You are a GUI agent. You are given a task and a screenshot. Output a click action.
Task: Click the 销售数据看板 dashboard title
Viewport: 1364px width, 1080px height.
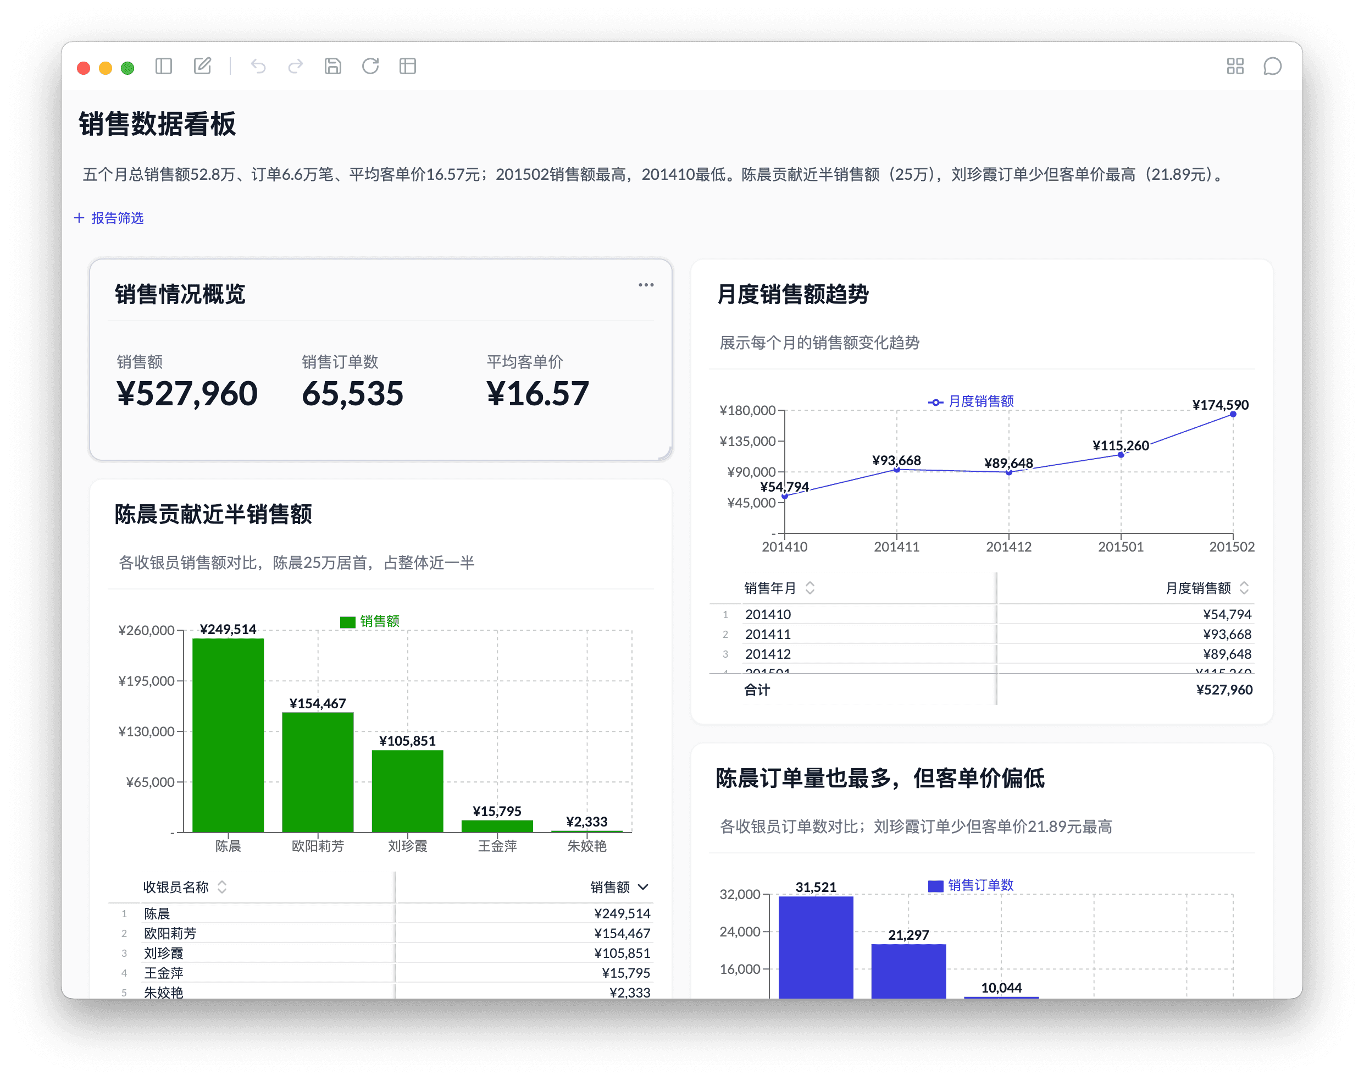click(x=157, y=124)
